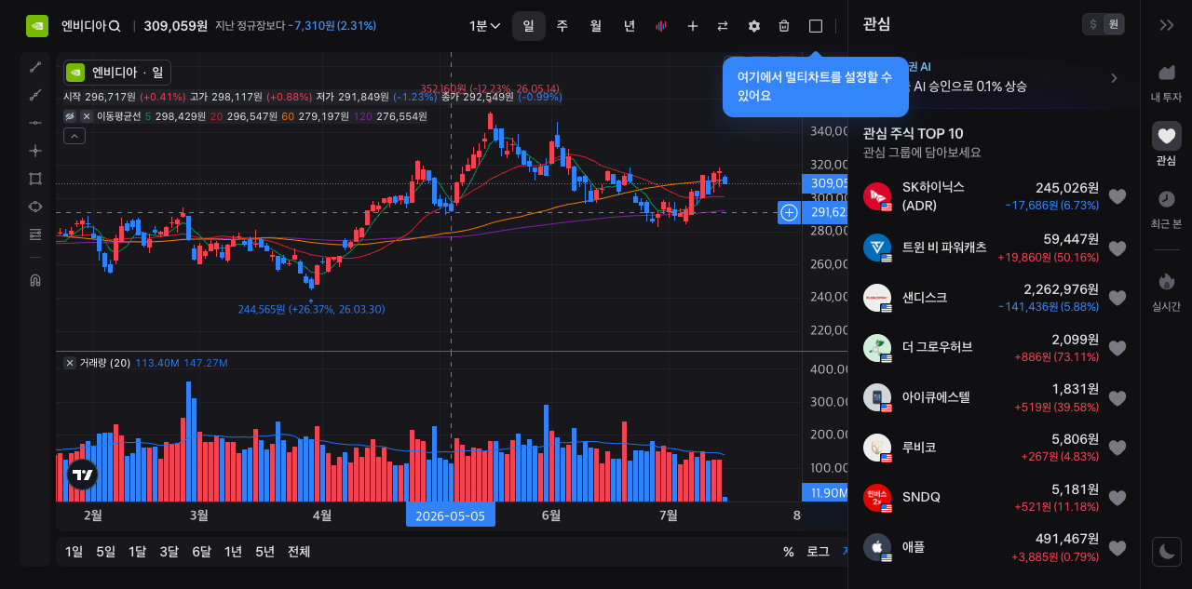Toggle 로그 scale on chart
This screenshot has height=589, width=1192.
coord(818,552)
